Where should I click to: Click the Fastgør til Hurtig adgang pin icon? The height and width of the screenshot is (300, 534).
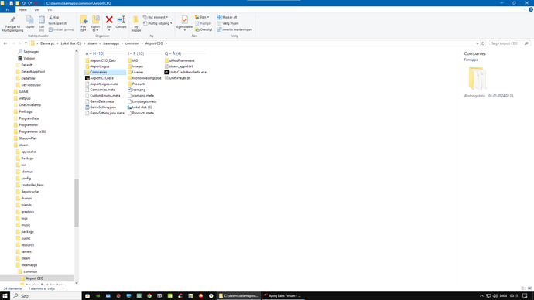click(12, 20)
